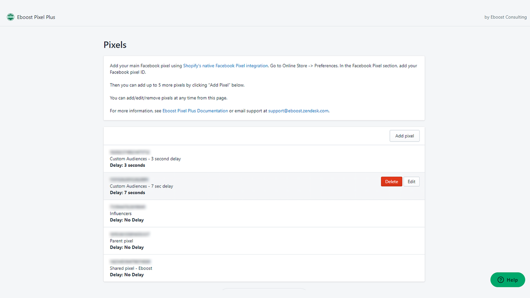530x298 pixels.
Task: Click 'Shared pixel - Eboost' row label
Action: click(x=131, y=268)
